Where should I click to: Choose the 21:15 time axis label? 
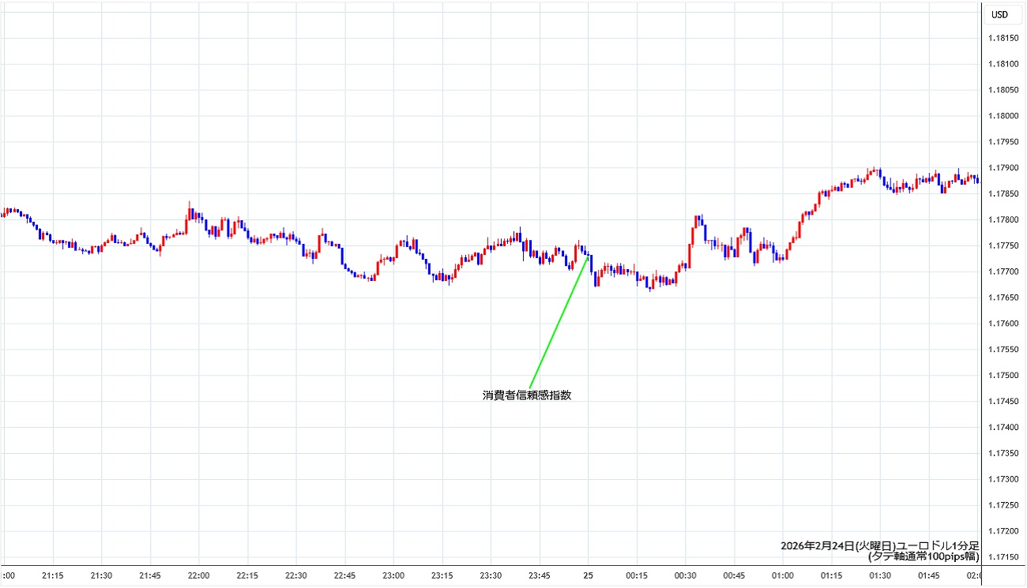(53, 575)
